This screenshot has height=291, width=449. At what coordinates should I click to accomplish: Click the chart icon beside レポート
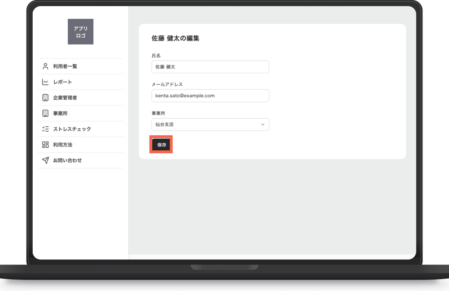pyautogui.click(x=45, y=82)
